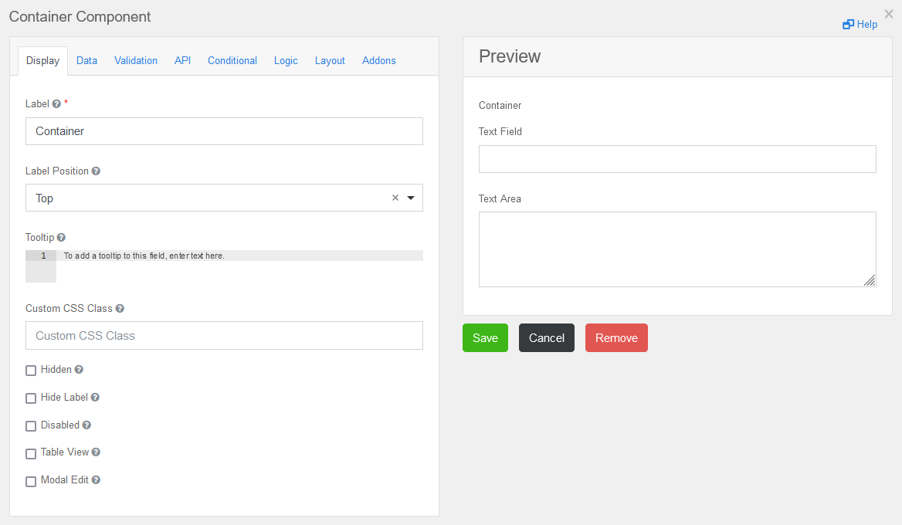Select the Display tab
The image size is (902, 525).
(x=42, y=61)
